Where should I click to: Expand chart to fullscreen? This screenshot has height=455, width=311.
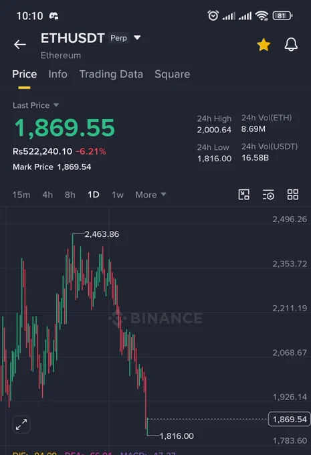(x=21, y=424)
